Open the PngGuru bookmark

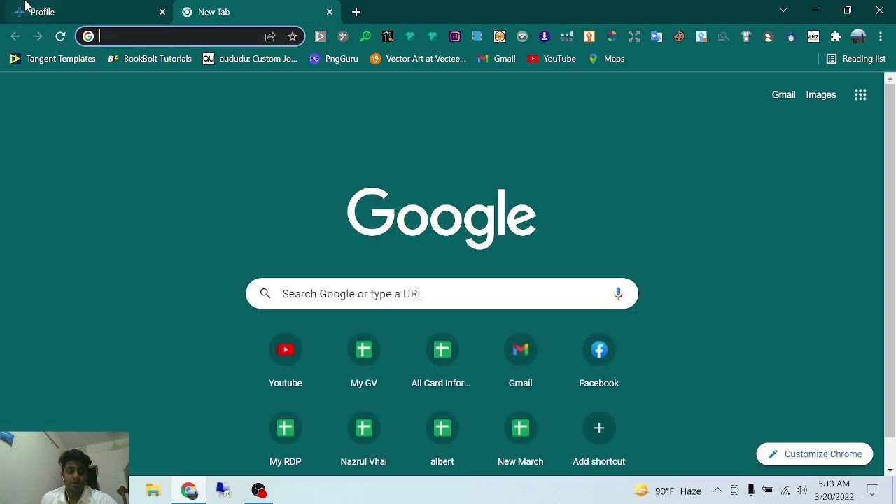tap(334, 59)
